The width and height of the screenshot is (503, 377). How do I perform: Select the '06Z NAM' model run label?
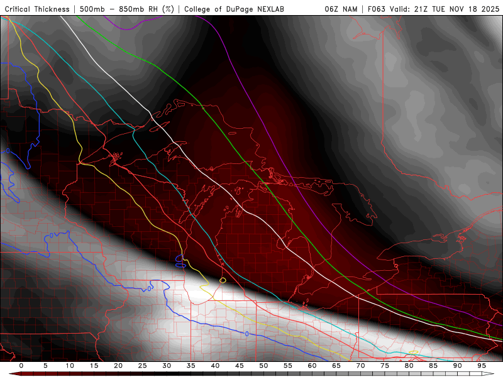tap(341, 9)
